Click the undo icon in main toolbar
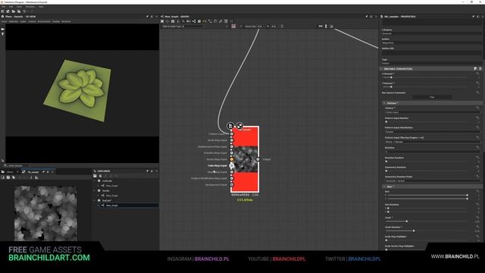Image resolution: width=485 pixels, height=273 pixels. 24,11
